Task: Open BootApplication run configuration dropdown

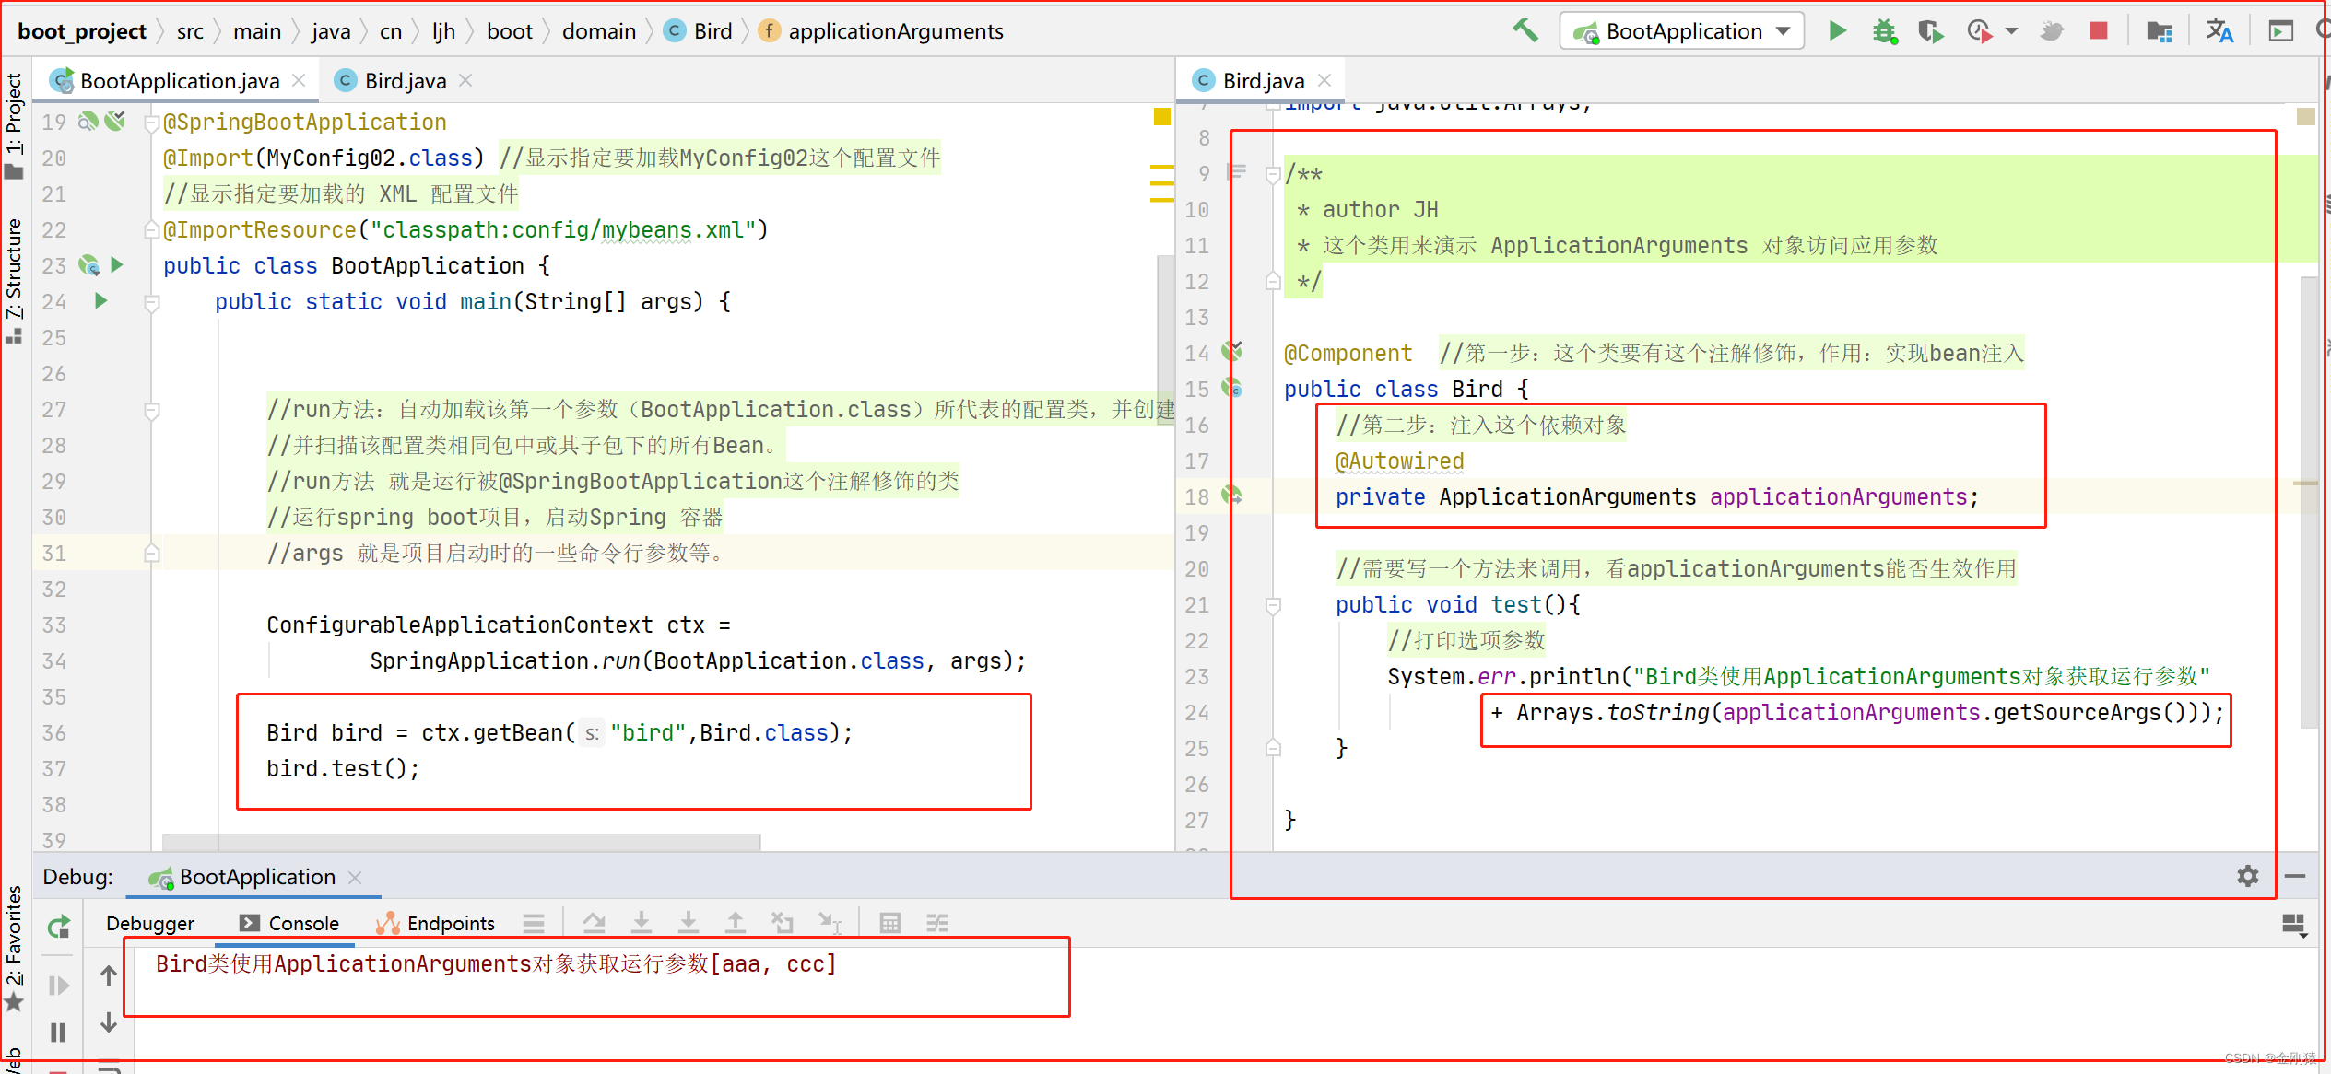Action: click(1681, 31)
